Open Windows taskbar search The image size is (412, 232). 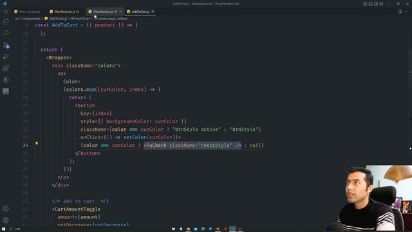11,229
